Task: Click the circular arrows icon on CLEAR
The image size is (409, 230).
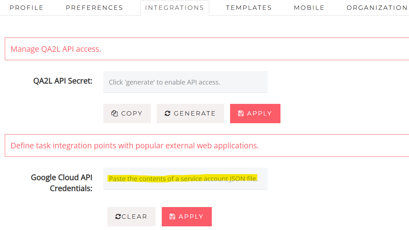Action: click(x=118, y=217)
